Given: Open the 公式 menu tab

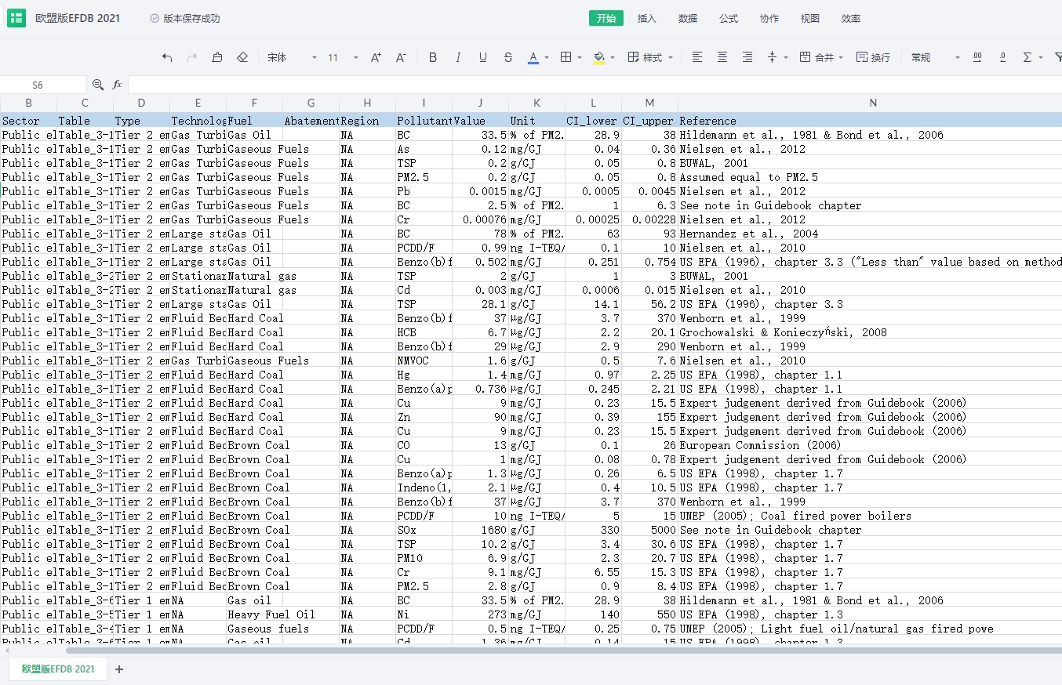Looking at the screenshot, I should (x=729, y=18).
